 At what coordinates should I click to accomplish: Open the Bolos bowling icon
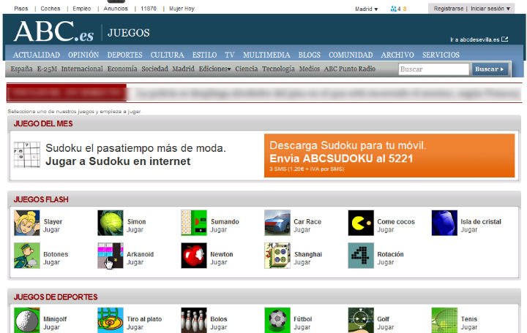(x=194, y=321)
